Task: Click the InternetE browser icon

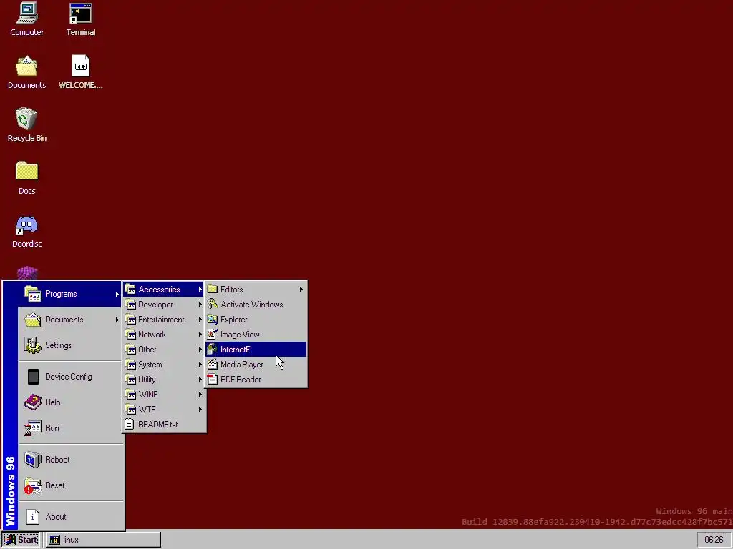Action: point(213,349)
